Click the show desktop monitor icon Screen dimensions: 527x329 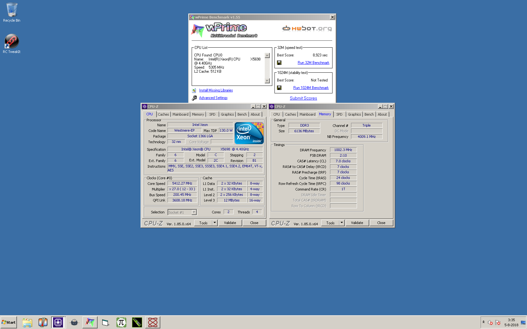(523, 322)
